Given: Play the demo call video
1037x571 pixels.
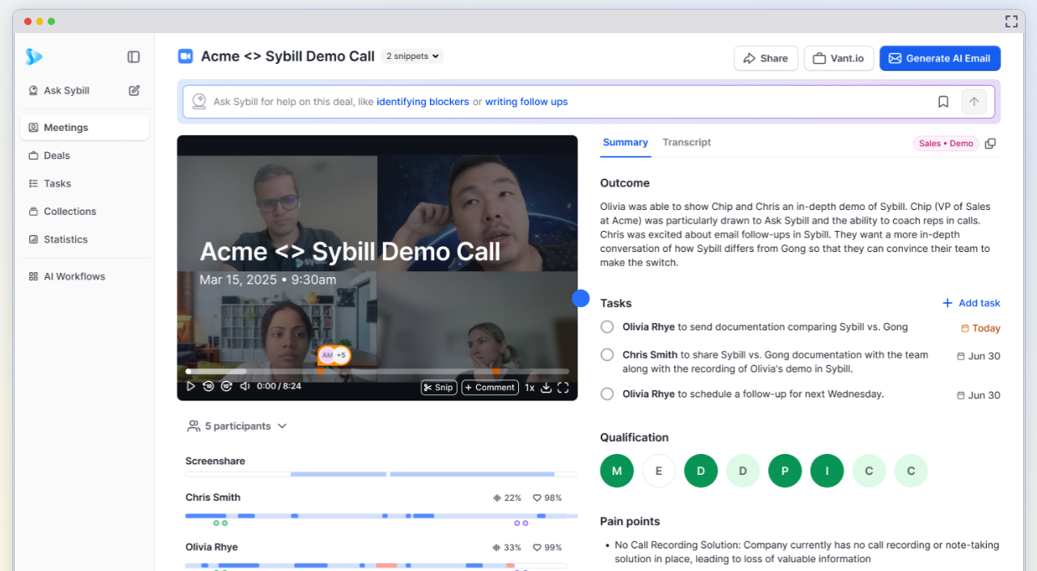Looking at the screenshot, I should [x=191, y=387].
